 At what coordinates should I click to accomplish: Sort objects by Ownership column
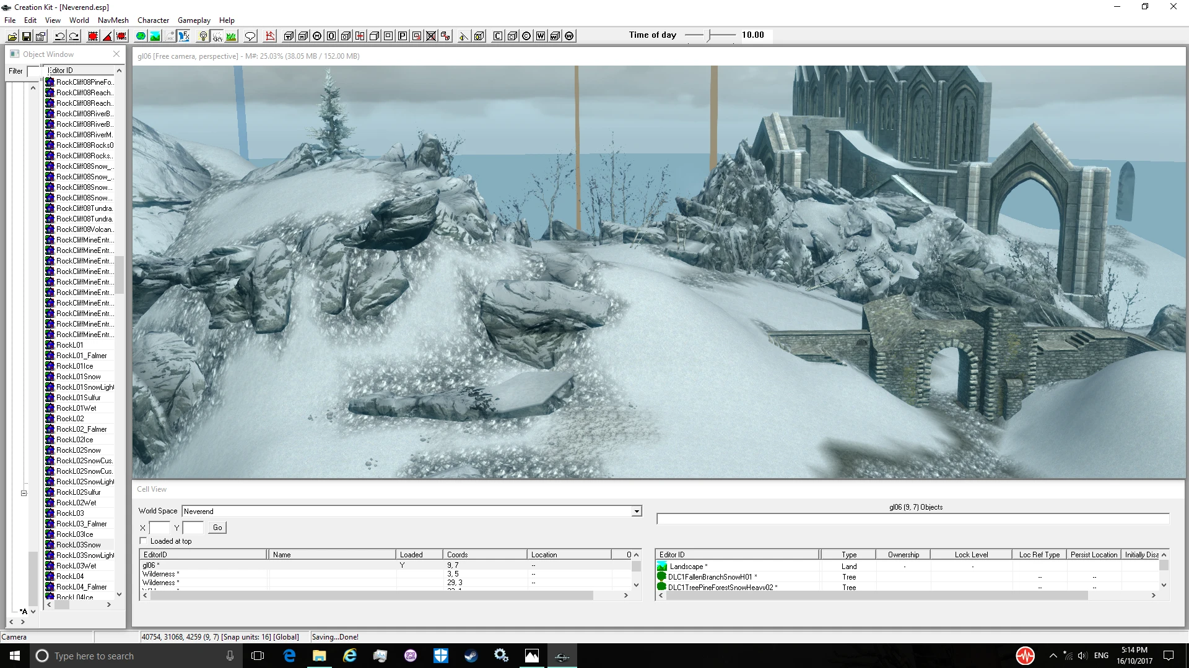click(x=903, y=555)
